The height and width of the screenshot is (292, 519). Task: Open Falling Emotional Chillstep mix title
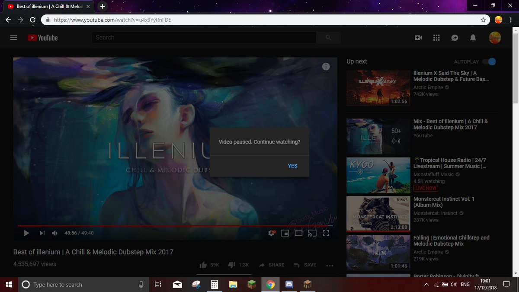pos(452,241)
